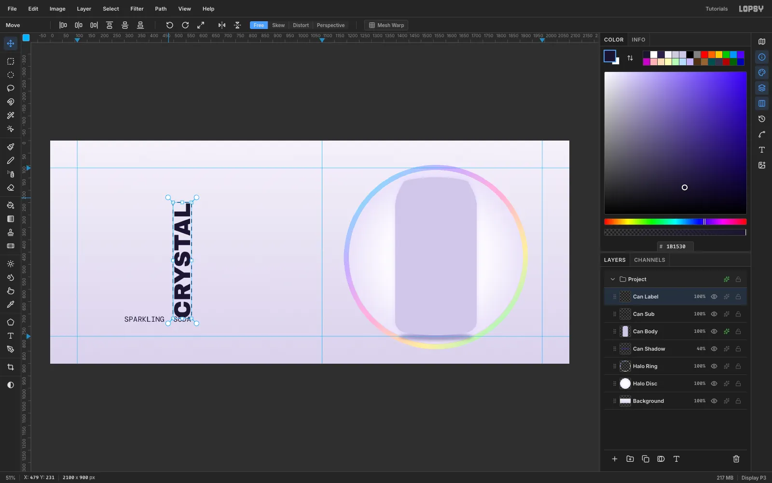Pick the red swatch in palette
The height and width of the screenshot is (483, 772).
704,55
